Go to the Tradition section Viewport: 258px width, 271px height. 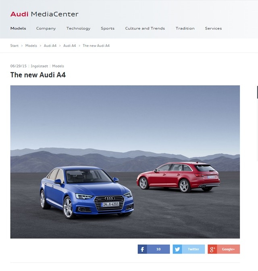[x=185, y=28]
